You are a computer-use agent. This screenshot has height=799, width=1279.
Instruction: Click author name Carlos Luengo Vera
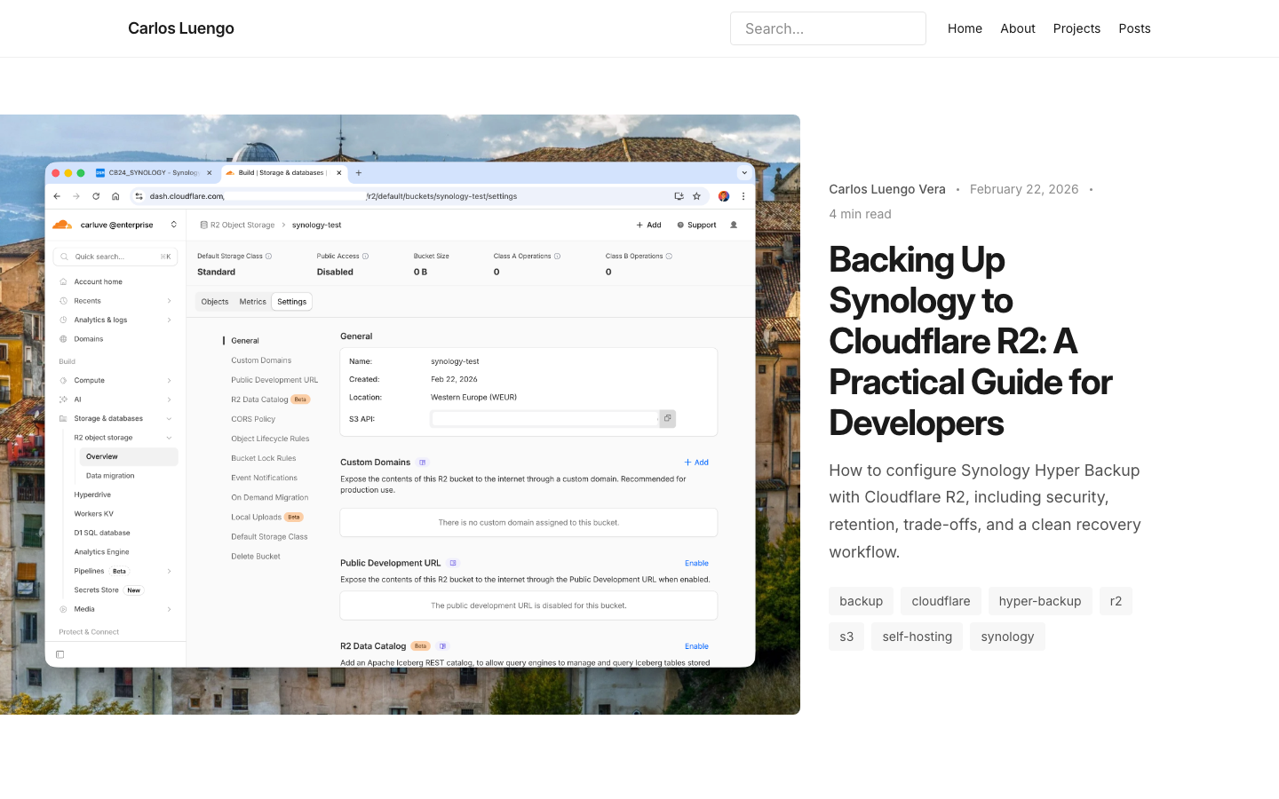pyautogui.click(x=887, y=189)
